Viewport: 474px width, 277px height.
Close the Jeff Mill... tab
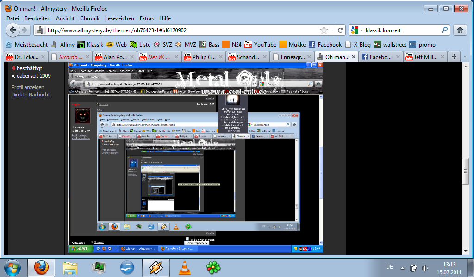[x=442, y=57]
